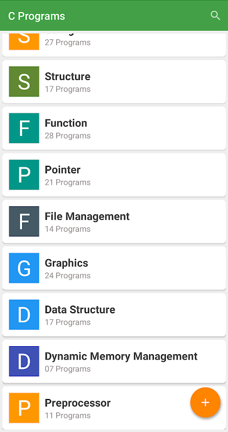Open the Data Structure entry
228x432 pixels.
pos(114,315)
